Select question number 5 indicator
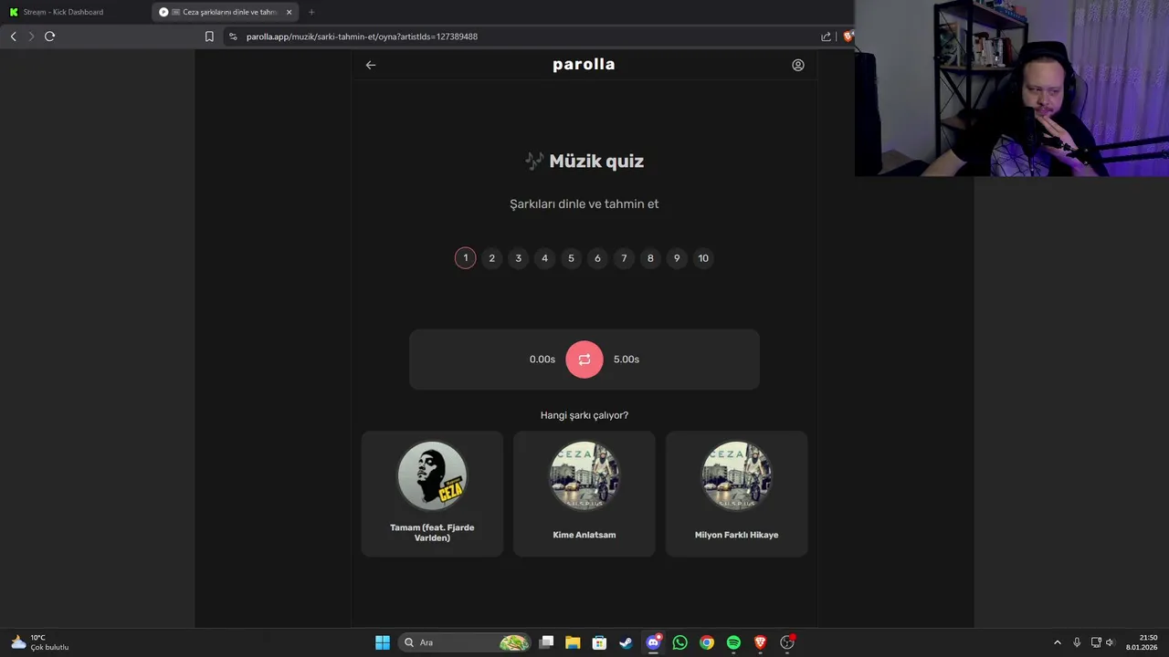The width and height of the screenshot is (1169, 657). pos(571,258)
